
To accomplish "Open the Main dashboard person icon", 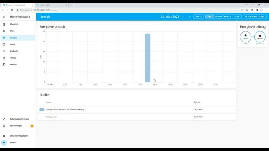I will tap(4, 31).
